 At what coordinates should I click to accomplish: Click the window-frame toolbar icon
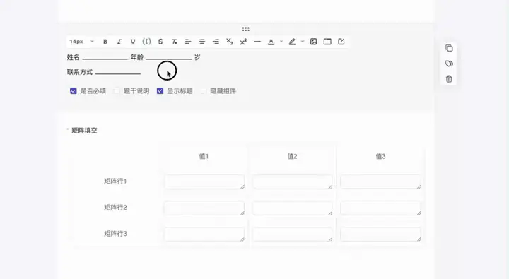(x=327, y=42)
